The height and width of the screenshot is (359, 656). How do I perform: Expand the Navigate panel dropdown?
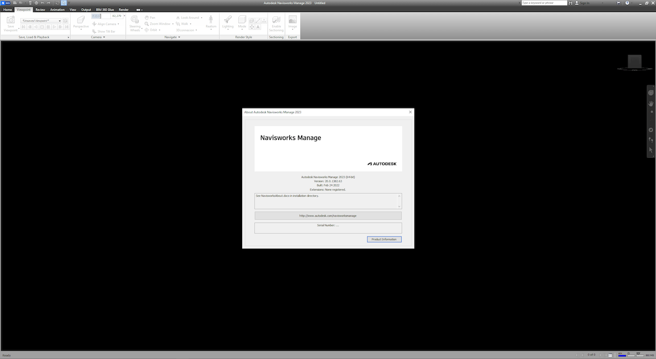180,37
